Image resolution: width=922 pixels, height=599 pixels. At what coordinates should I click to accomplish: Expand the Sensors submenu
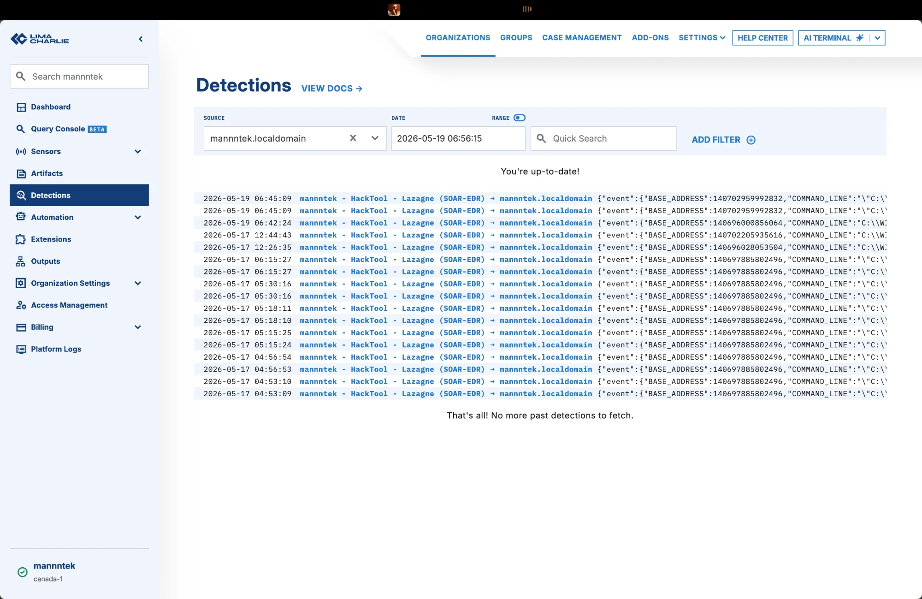[137, 151]
